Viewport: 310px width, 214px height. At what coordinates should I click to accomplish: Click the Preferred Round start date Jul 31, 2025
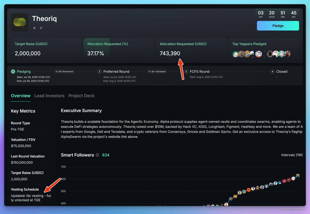pos(120,77)
